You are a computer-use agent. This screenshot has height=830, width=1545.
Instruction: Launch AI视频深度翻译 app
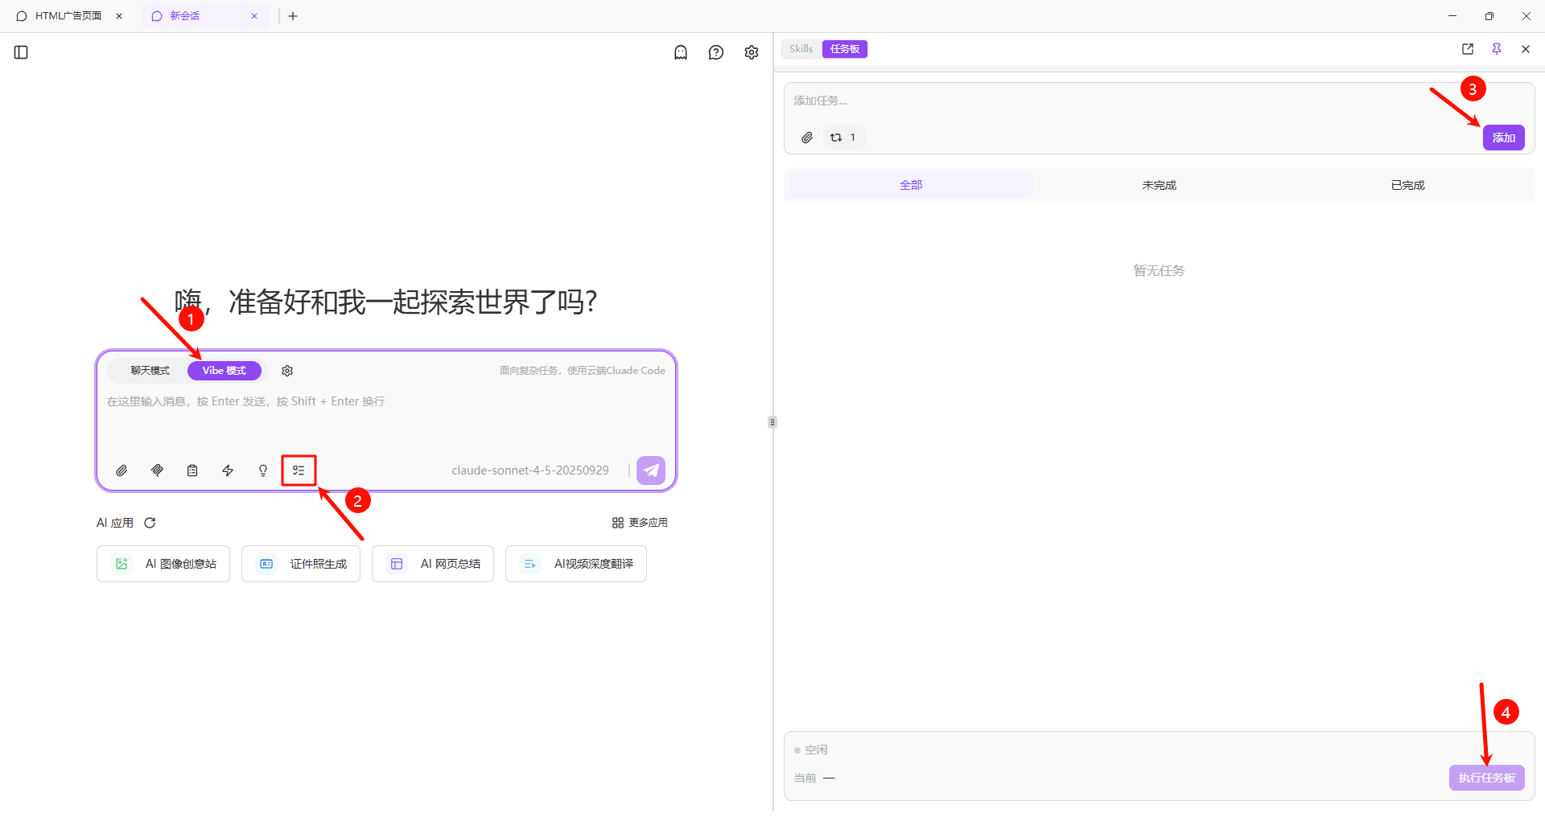[576, 564]
